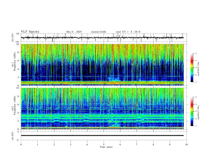
Task: Click the ch.1 'Frequency (kHz)' axis label
Action: pos(15,61)
